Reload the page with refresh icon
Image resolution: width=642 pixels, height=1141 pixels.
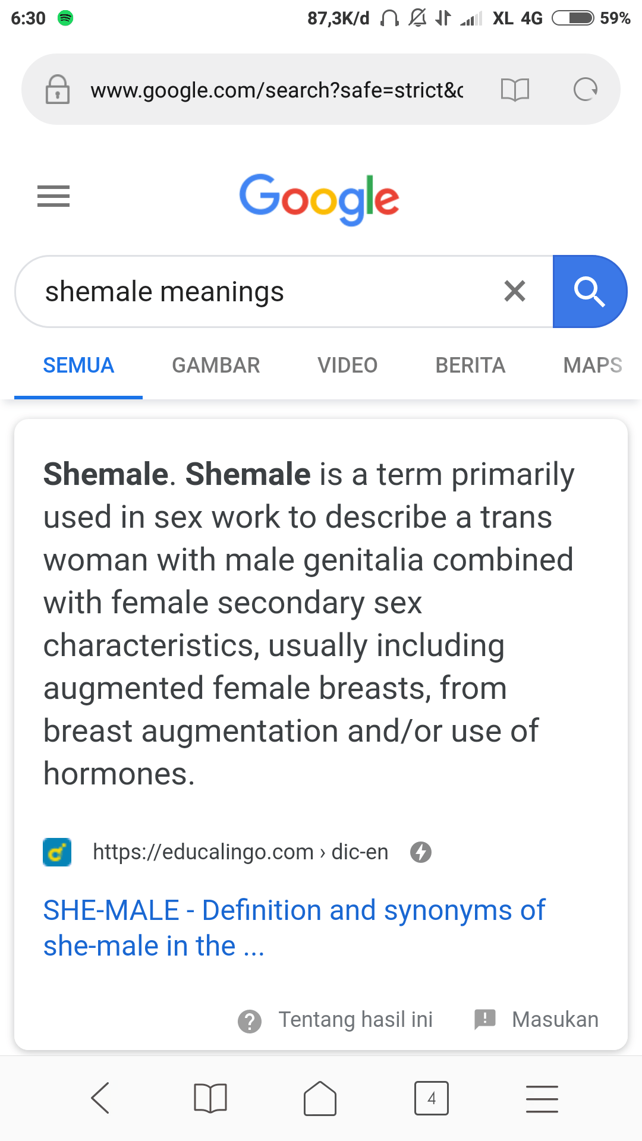585,90
